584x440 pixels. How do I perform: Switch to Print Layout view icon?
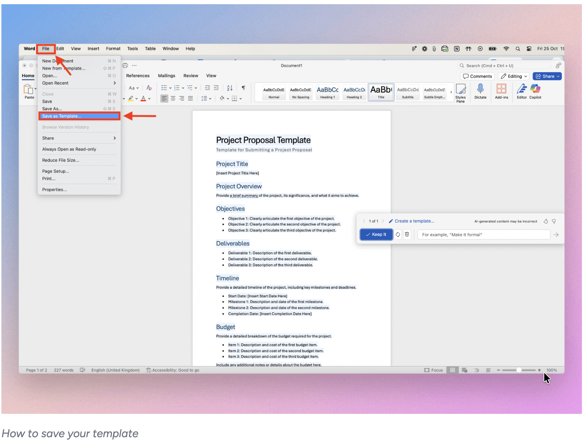[x=452, y=370]
